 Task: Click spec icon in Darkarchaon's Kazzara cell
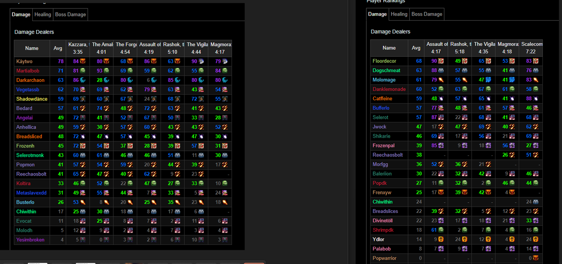(x=82, y=80)
